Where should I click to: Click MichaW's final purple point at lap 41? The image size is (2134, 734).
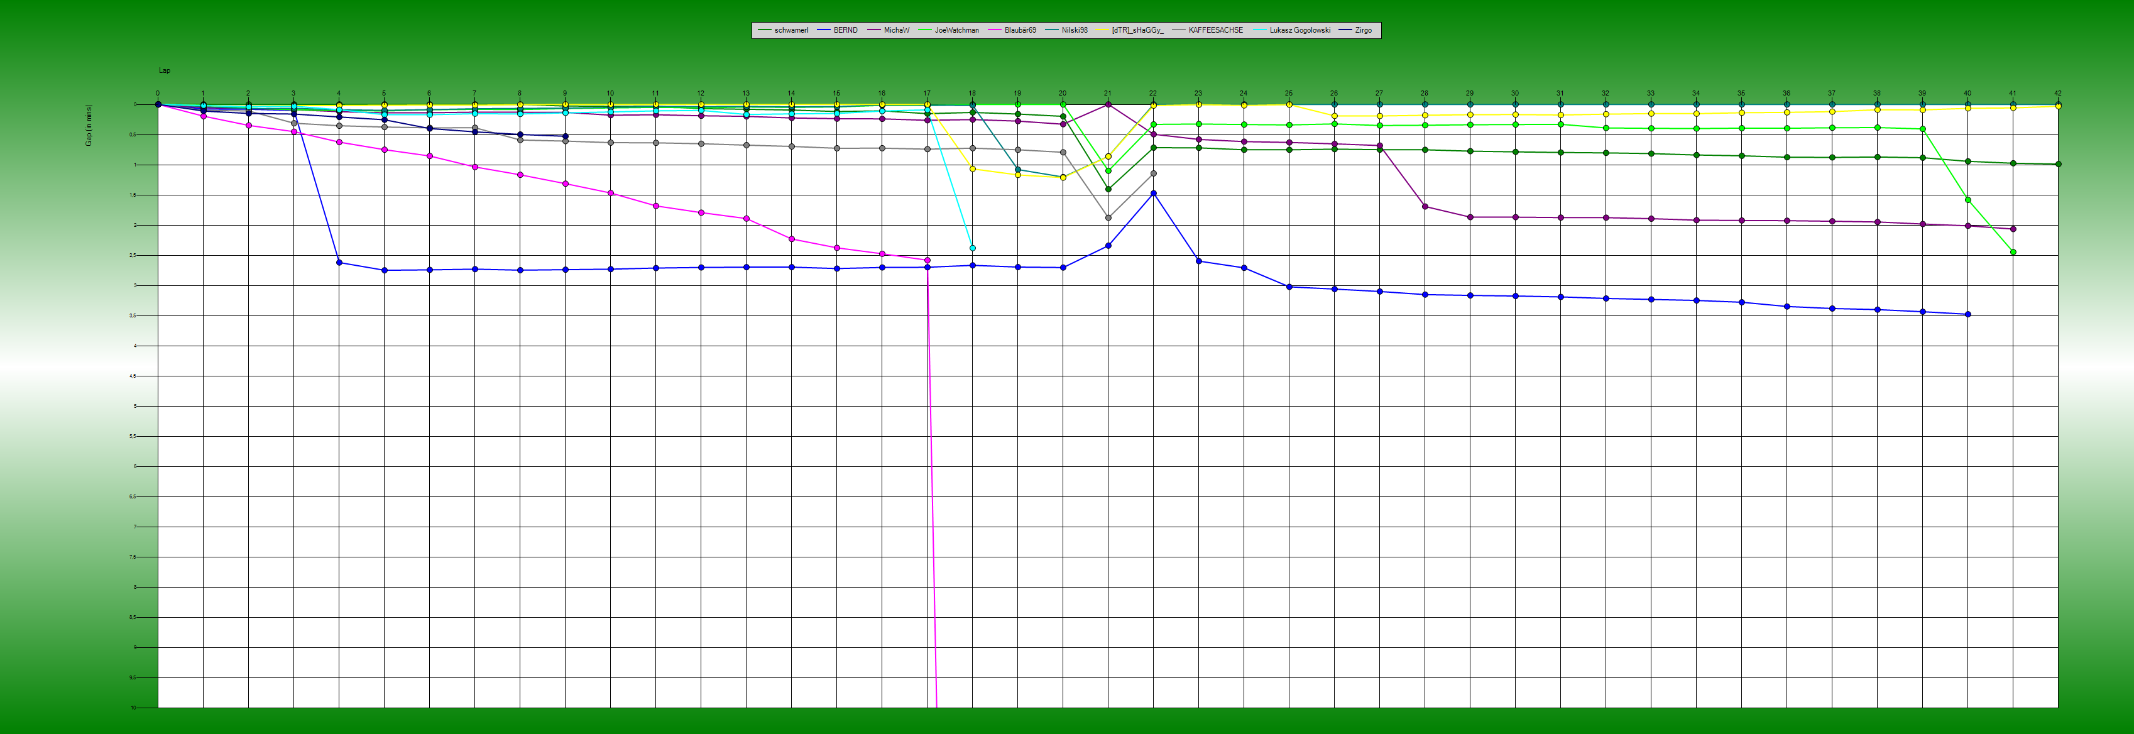(x=2013, y=229)
